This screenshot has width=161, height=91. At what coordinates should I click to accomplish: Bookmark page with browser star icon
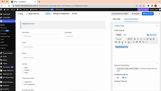point(144,6)
